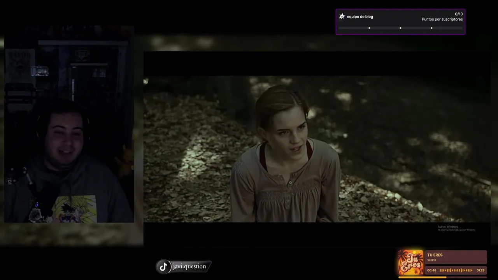The image size is (498, 280).
Task: Click the star icon beside equipo de blog
Action: pyautogui.click(x=342, y=16)
